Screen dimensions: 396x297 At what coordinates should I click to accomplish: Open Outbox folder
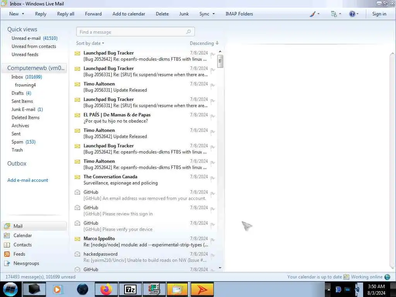click(x=17, y=164)
